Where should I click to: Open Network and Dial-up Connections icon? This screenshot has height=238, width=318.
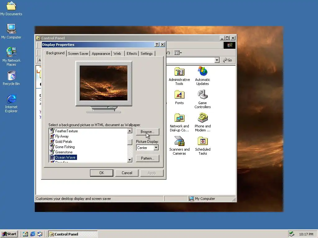coord(179,123)
